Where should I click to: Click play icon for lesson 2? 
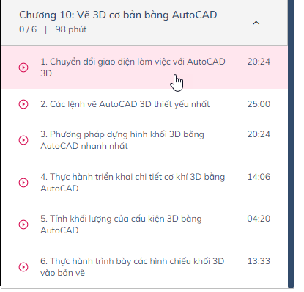click(x=23, y=104)
